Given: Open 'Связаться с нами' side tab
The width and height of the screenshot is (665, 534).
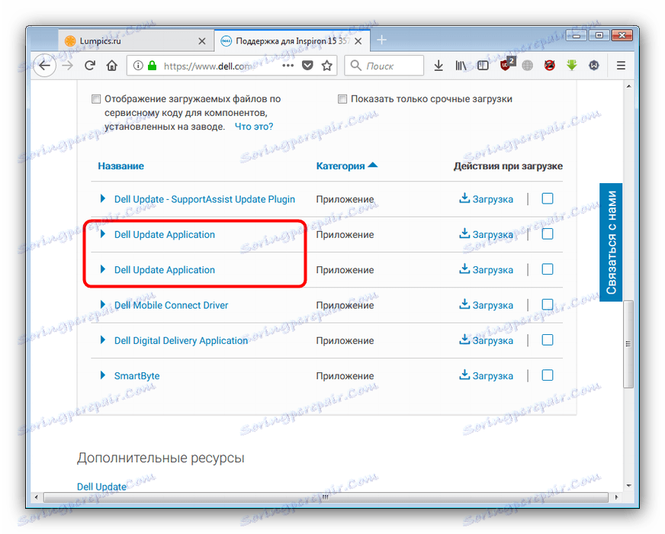Looking at the screenshot, I should (x=611, y=242).
